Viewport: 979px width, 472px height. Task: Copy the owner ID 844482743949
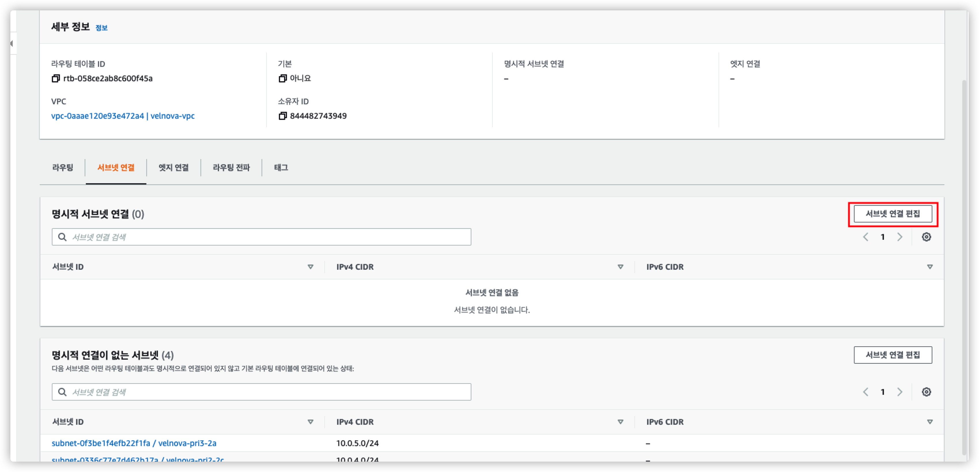click(282, 116)
